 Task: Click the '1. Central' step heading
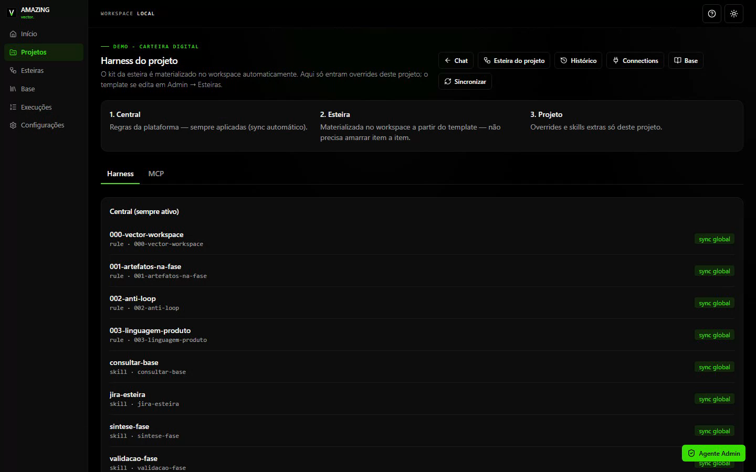point(125,114)
